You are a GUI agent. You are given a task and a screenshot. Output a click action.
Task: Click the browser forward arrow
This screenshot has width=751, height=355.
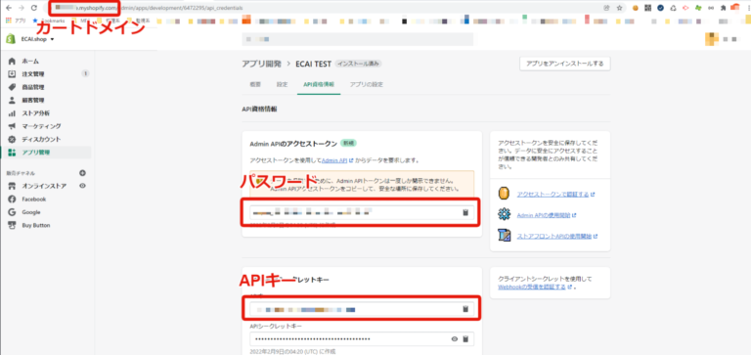pyautogui.click(x=22, y=8)
